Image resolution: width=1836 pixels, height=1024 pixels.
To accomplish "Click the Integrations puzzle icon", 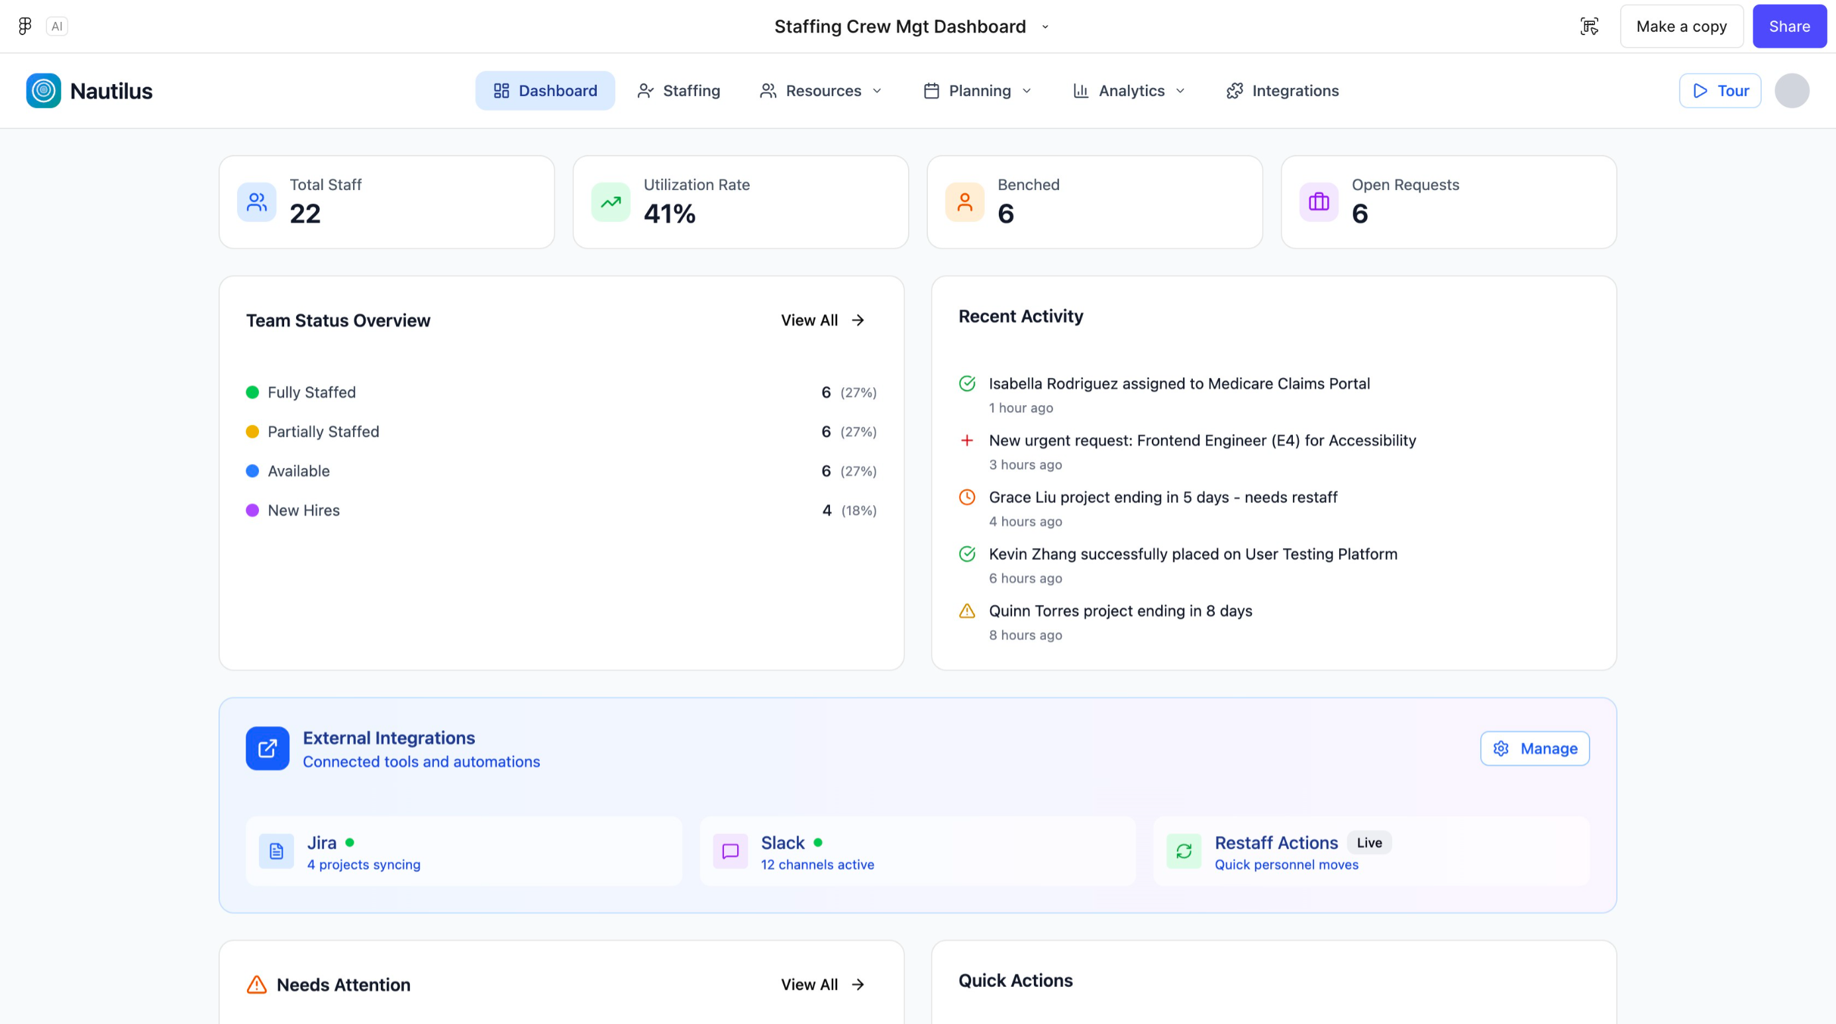I will pos(1235,91).
